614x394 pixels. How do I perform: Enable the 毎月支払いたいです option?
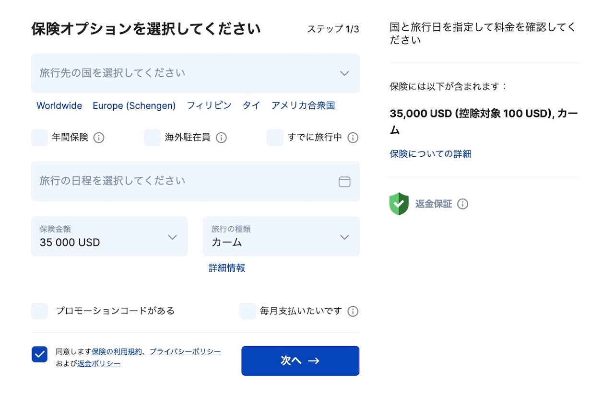248,311
